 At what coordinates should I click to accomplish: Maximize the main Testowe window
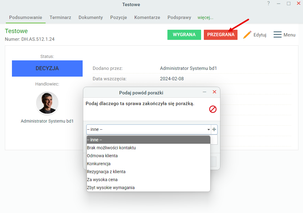[289, 3]
